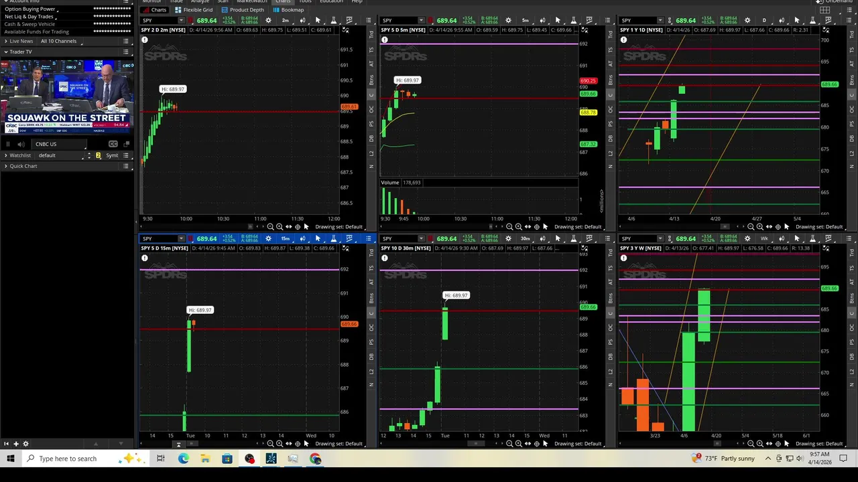
Task: Zoom in on the 15m chart
Action: click(280, 444)
